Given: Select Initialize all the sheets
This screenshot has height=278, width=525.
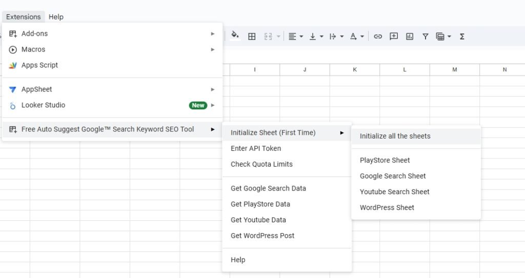Looking at the screenshot, I should [416, 136].
